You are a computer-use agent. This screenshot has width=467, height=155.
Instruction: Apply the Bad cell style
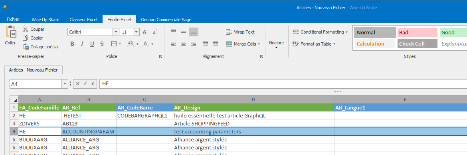pos(417,32)
